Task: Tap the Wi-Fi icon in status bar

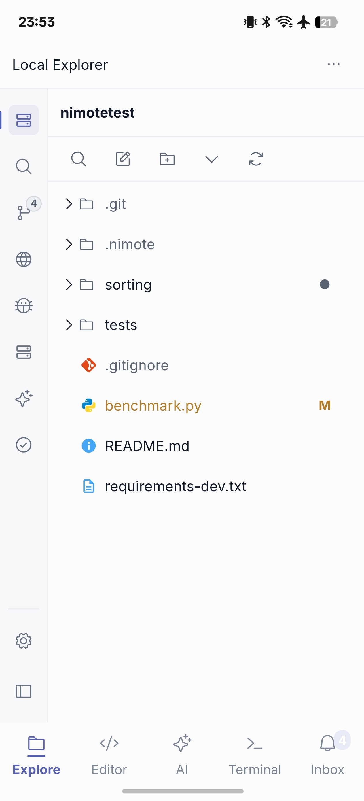Action: (284, 22)
